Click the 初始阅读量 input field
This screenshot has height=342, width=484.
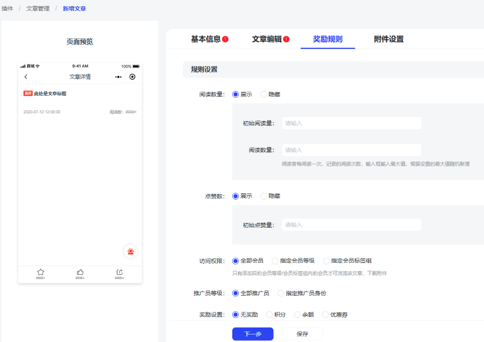[x=351, y=123]
